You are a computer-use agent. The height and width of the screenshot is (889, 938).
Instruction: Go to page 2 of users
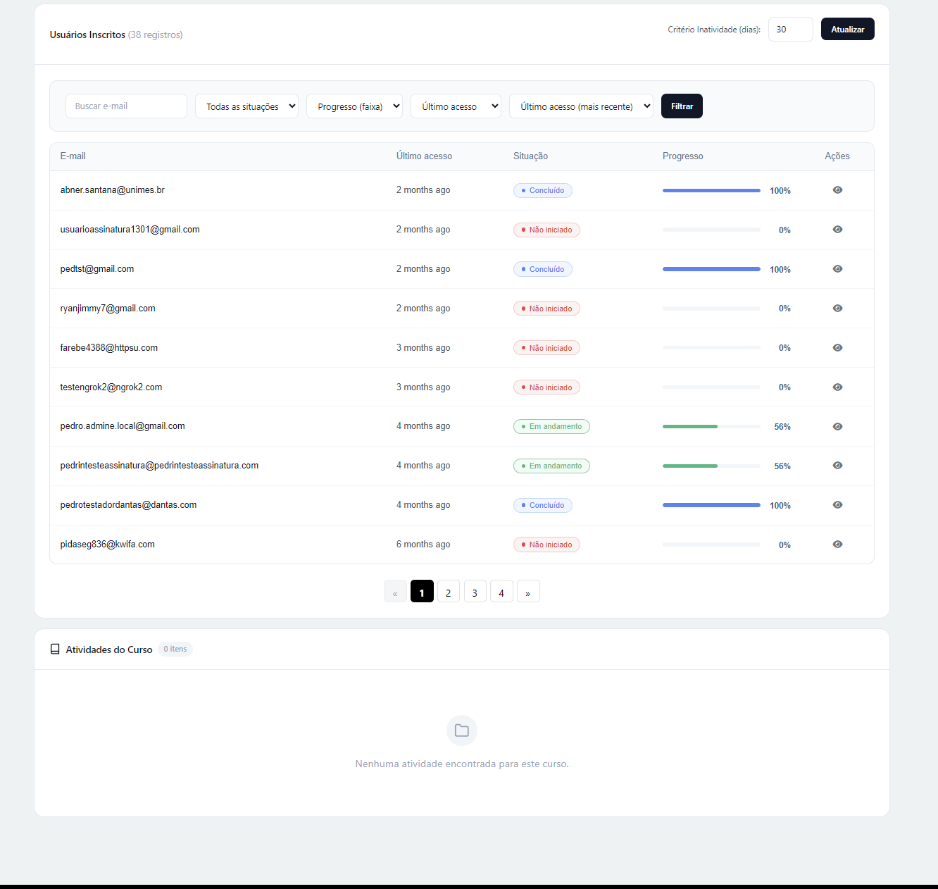pos(449,592)
